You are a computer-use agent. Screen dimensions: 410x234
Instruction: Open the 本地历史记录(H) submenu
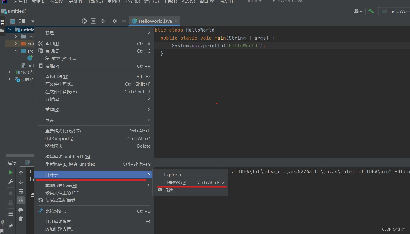coord(94,185)
